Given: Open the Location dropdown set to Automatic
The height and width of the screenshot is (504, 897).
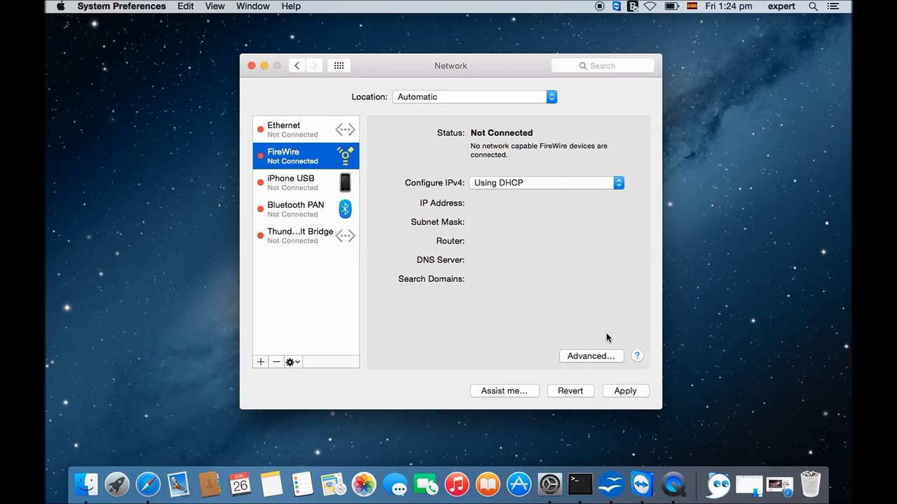Looking at the screenshot, I should coord(474,97).
